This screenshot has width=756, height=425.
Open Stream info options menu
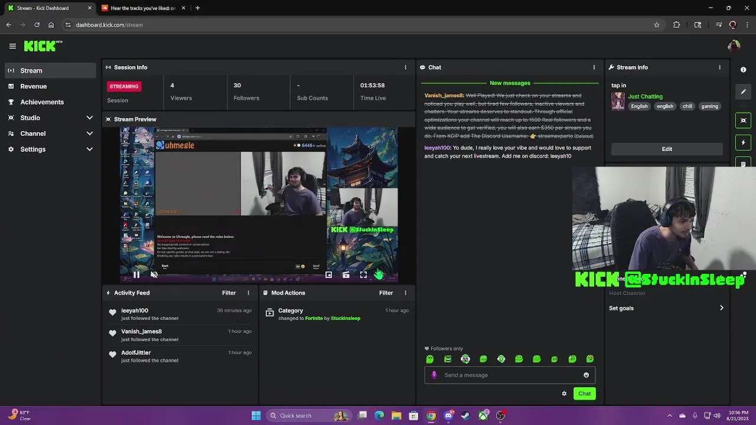[x=719, y=67]
